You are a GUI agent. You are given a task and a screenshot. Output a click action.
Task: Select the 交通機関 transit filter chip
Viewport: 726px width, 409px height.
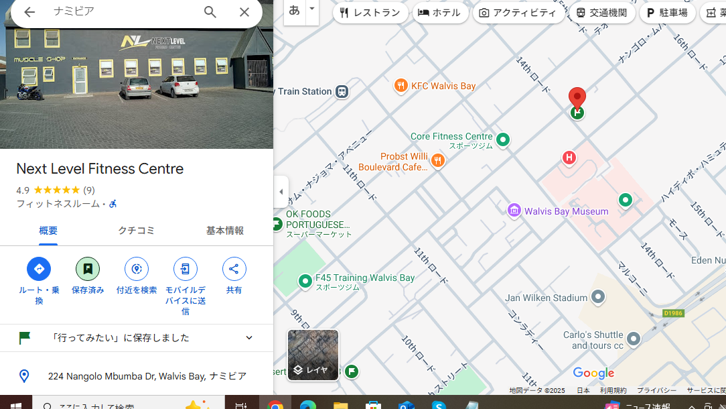click(601, 13)
